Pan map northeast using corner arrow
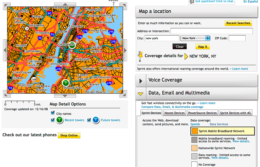The image size is (260, 167). [x=123, y=6]
